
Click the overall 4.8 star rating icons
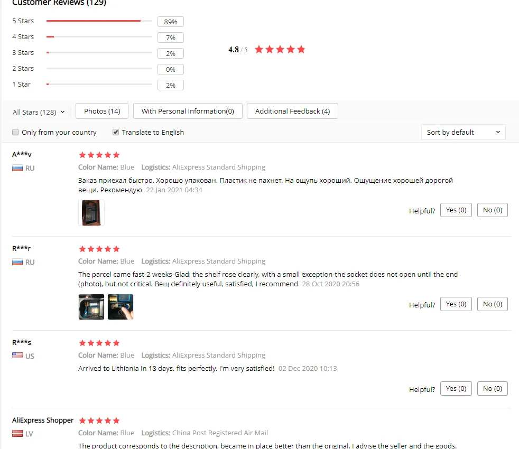[x=280, y=50]
